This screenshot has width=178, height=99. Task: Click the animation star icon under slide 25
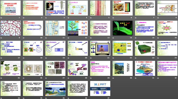click(x=1, y=78)
